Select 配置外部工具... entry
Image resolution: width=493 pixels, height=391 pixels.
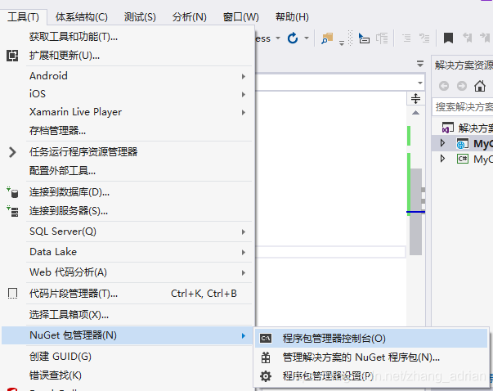click(x=62, y=170)
